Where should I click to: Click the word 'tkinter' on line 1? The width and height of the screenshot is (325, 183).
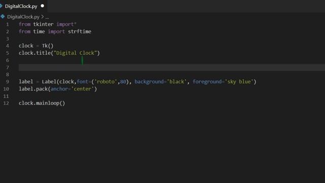pyautogui.click(x=43, y=24)
